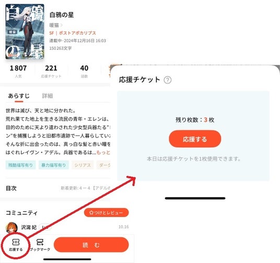Select the 暴力描写有り tag

point(54,165)
